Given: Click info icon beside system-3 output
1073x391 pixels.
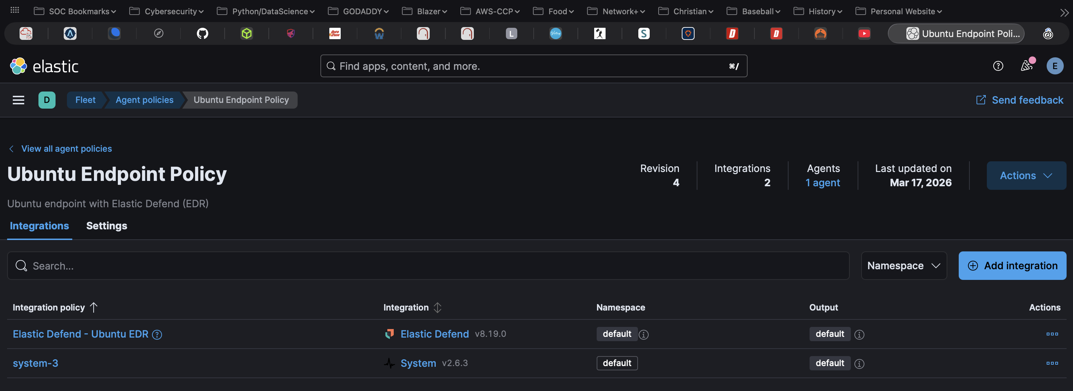Looking at the screenshot, I should point(859,364).
